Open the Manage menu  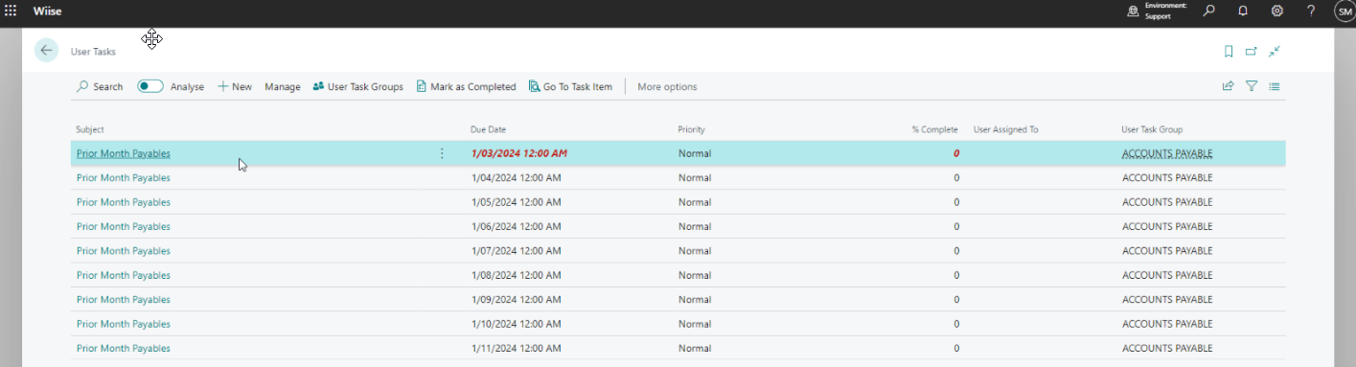[283, 86]
